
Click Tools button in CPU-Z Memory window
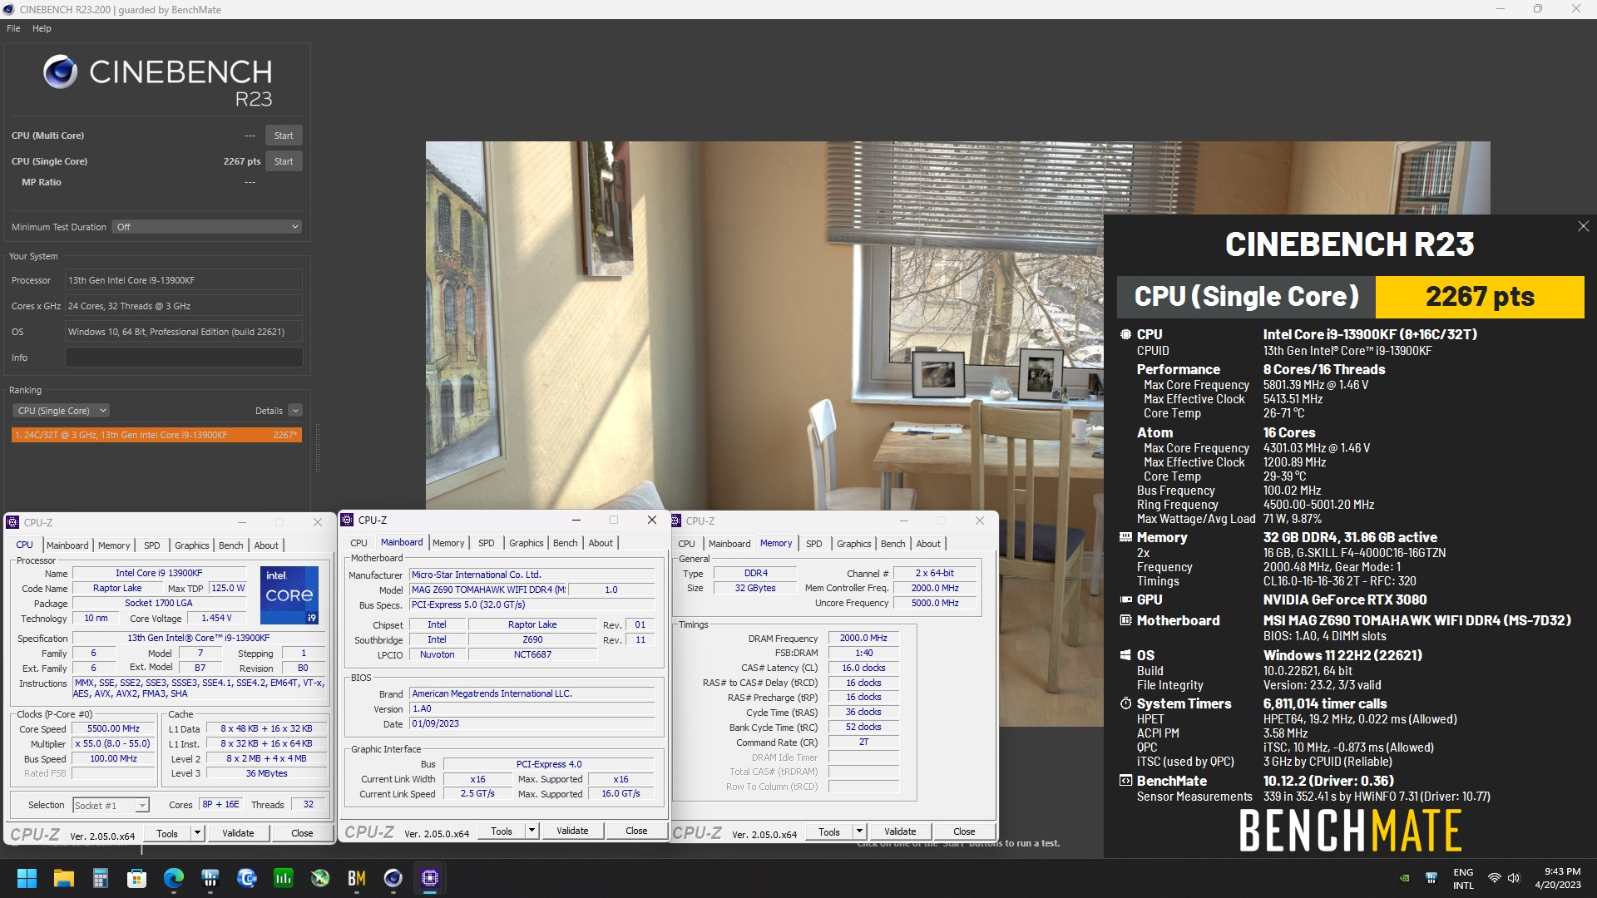tap(829, 831)
